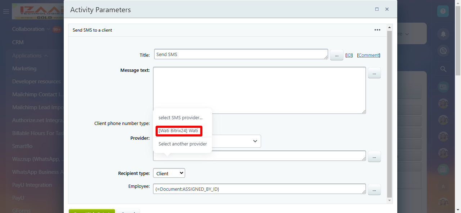
Task: Open the three-dots menu of Send SMS activity
Action: pos(377,30)
